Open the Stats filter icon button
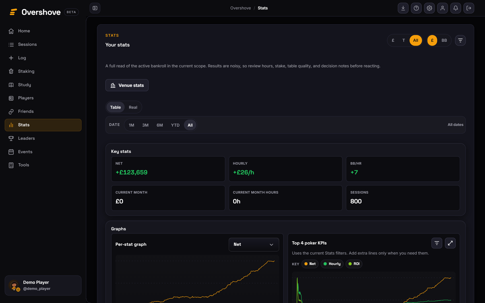The image size is (485, 303). tap(460, 40)
